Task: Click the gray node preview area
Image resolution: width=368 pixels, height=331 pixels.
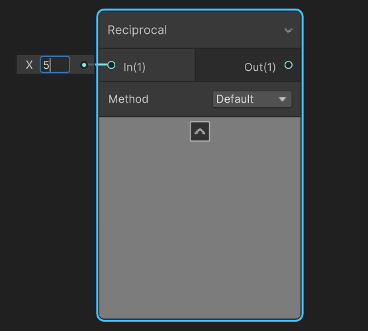Action: click(x=200, y=218)
